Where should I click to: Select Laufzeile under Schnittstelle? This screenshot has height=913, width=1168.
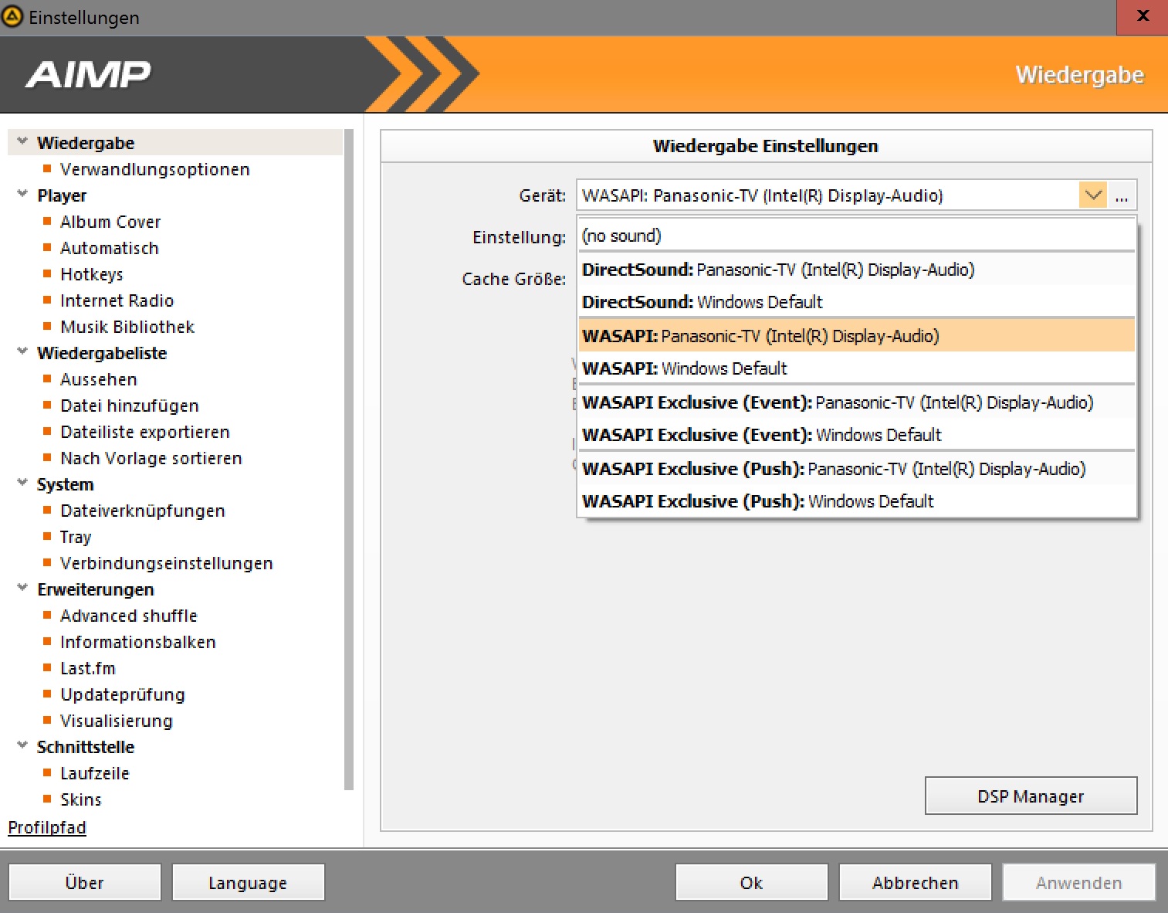click(x=95, y=773)
